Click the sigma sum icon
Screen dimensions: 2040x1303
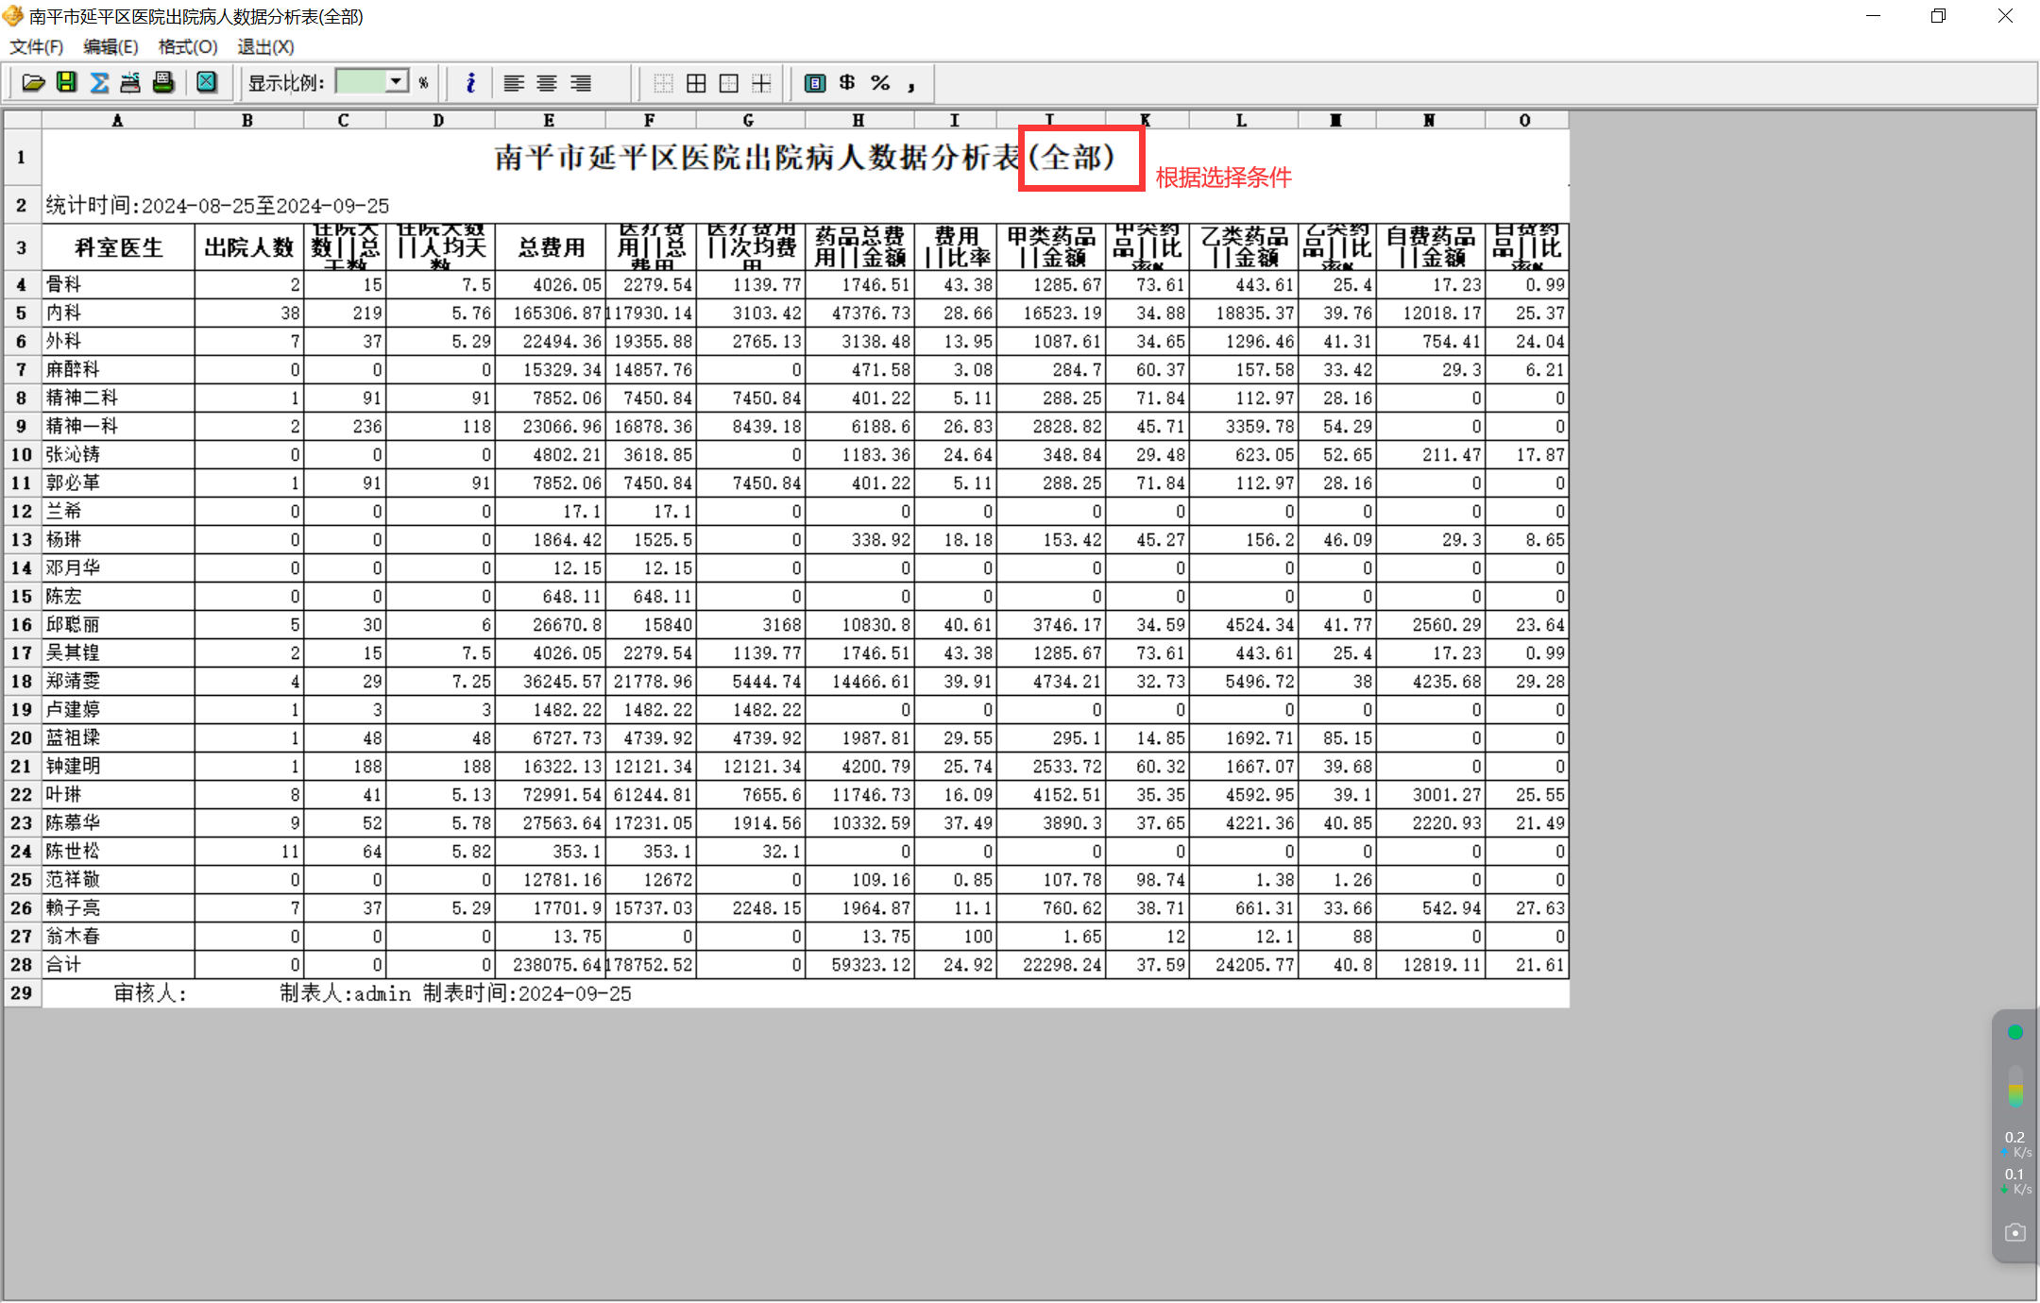99,83
